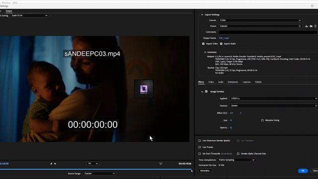The image size is (318, 179).
Task: Enable Render Alpha Channel Only
Action: [238, 154]
